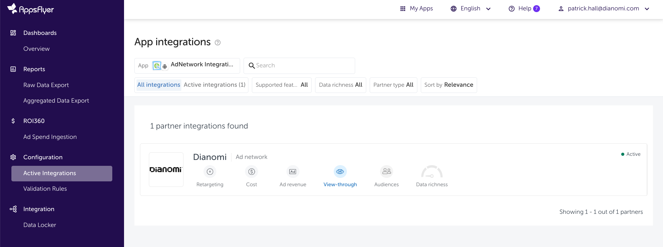Click the Dashboards section label
The height and width of the screenshot is (247, 663).
(x=40, y=33)
